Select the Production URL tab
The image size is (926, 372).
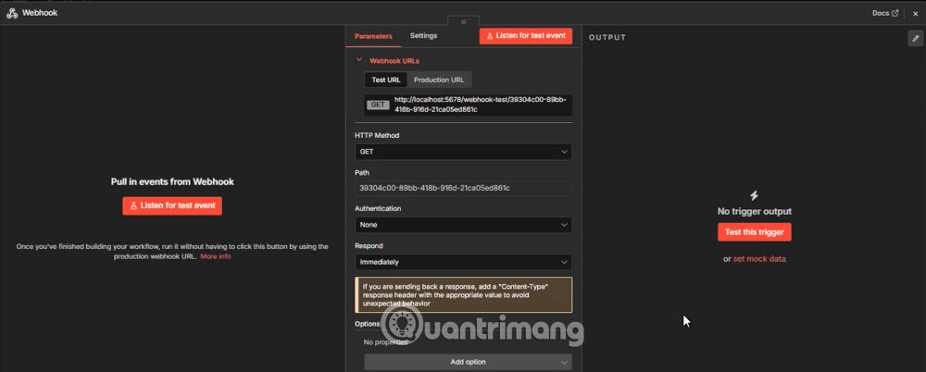pyautogui.click(x=439, y=80)
